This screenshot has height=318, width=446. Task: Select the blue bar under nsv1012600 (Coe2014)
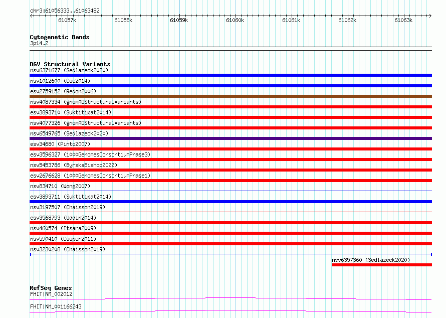[x=231, y=86]
